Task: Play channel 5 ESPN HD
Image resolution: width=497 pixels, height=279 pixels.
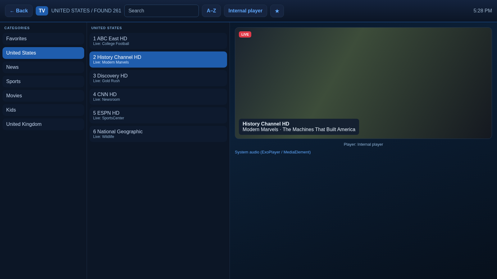Action: [x=158, y=115]
